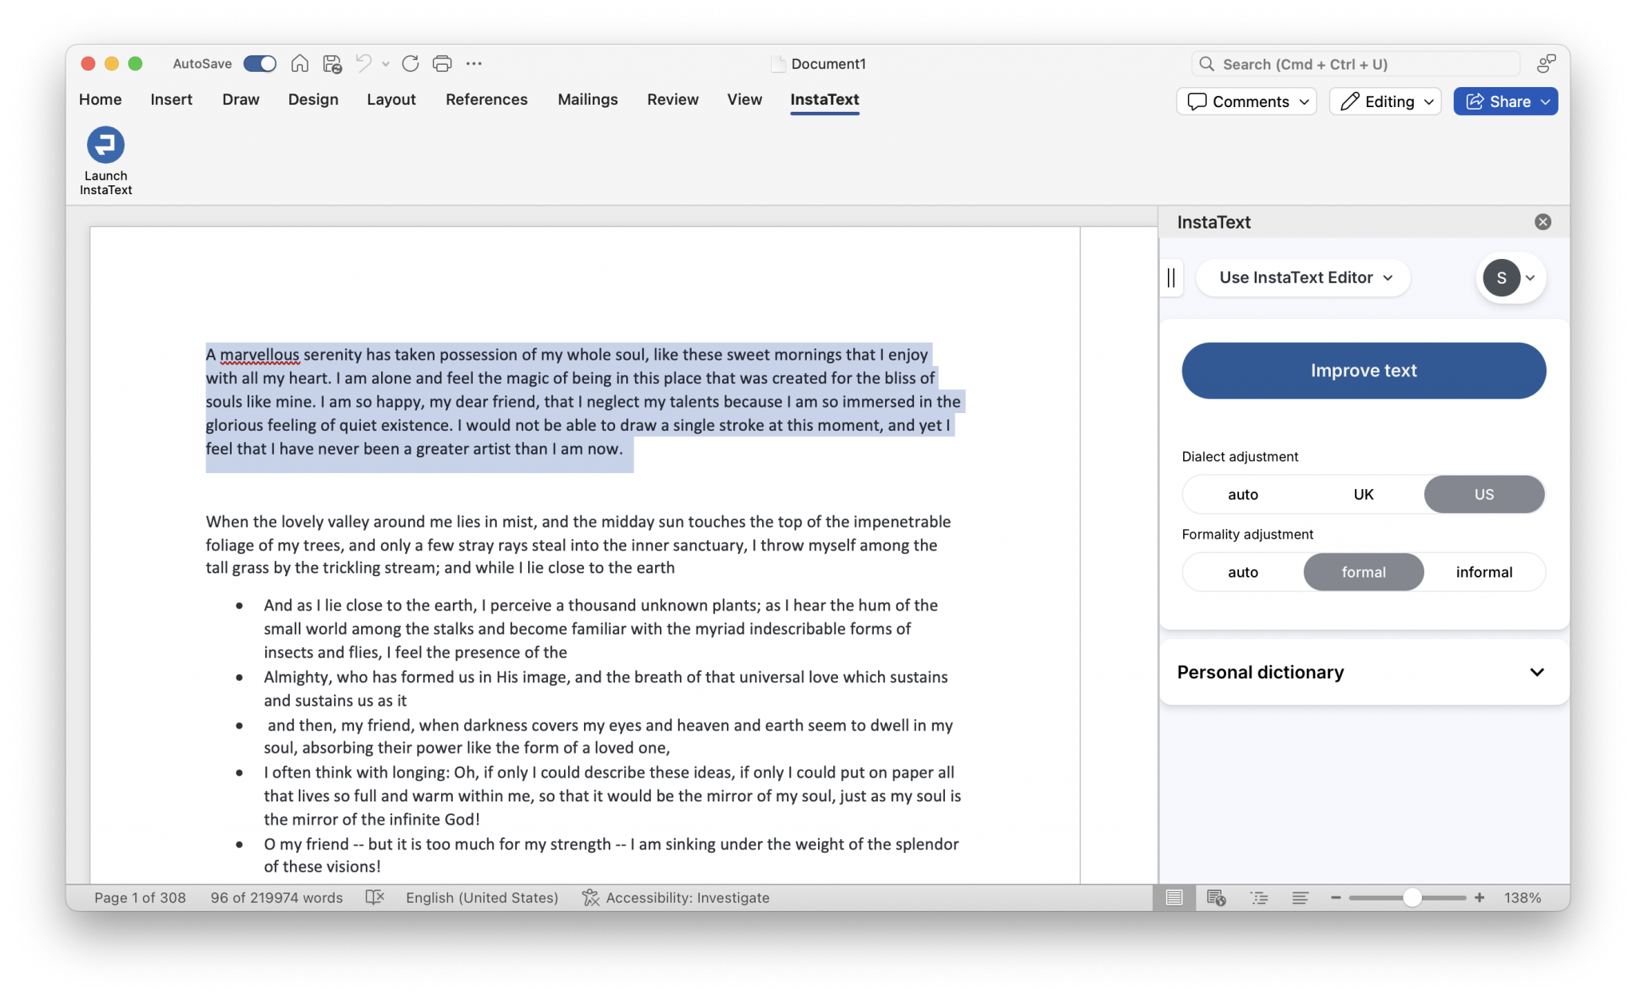Click the Improve text button

[x=1362, y=370]
